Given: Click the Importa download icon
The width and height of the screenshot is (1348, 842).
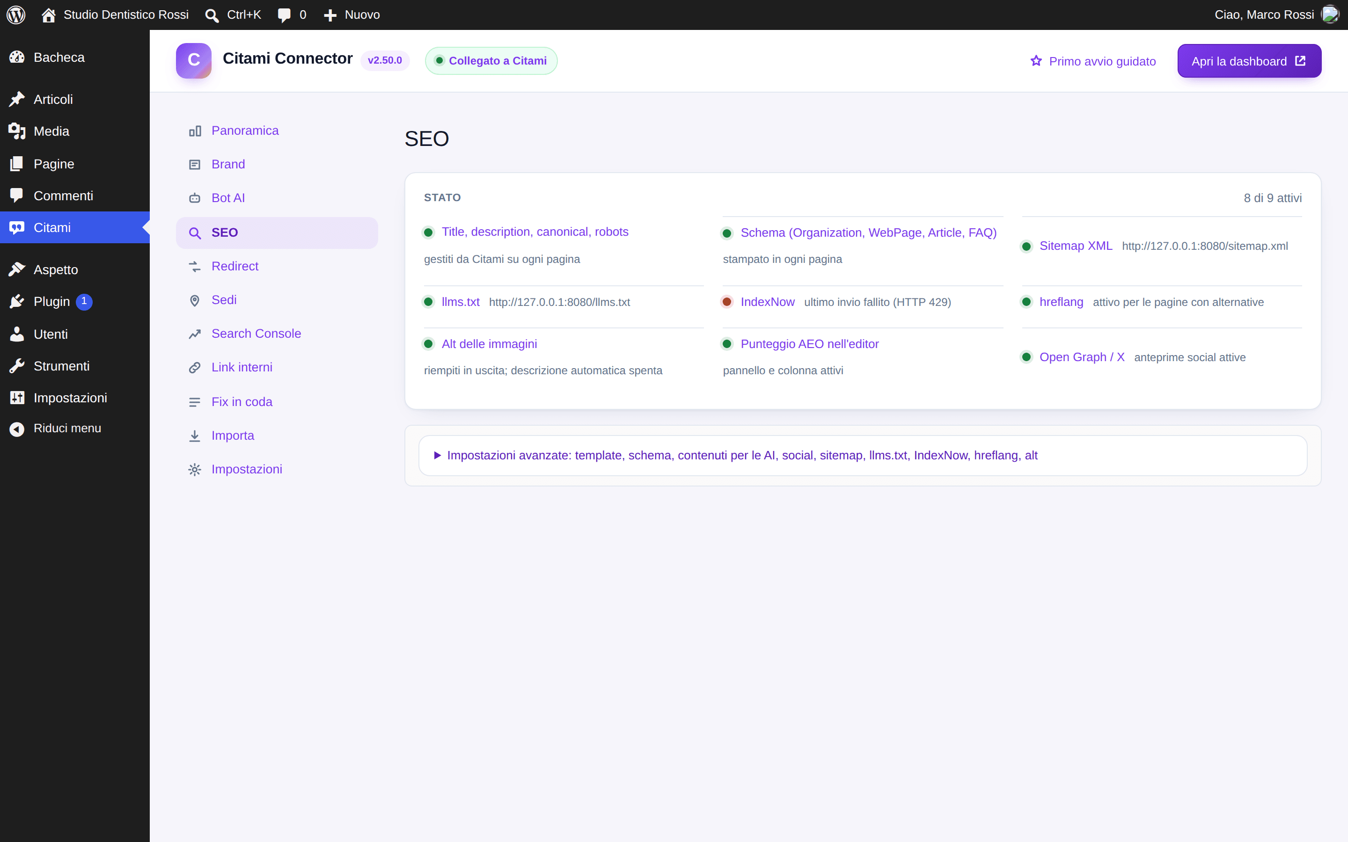Looking at the screenshot, I should click(x=195, y=436).
